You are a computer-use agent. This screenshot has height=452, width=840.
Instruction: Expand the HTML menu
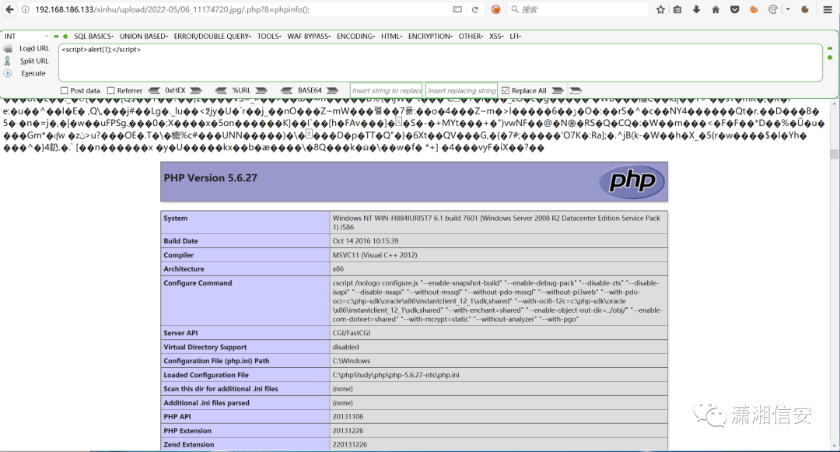coord(391,37)
